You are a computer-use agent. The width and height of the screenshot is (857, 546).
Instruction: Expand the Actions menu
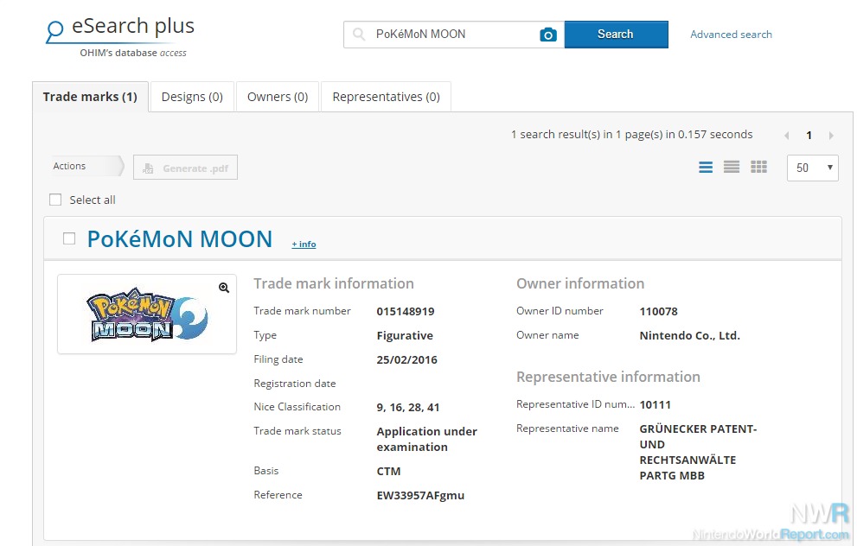[x=86, y=166]
